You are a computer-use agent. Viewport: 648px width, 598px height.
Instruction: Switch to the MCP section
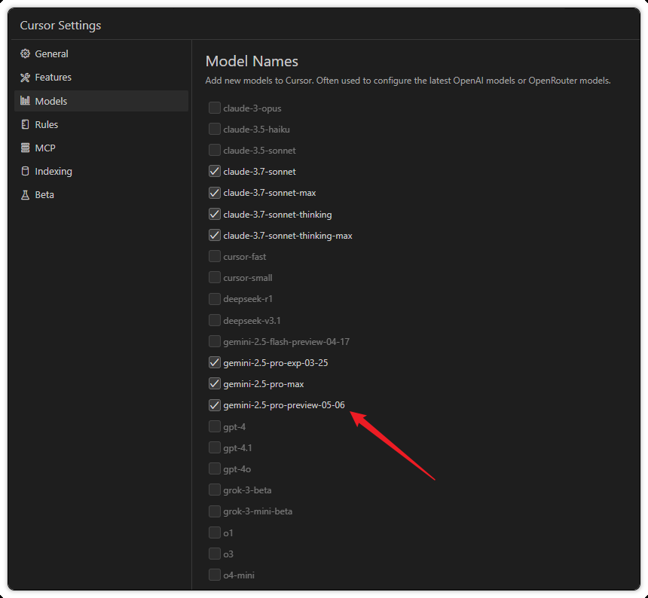[101, 148]
